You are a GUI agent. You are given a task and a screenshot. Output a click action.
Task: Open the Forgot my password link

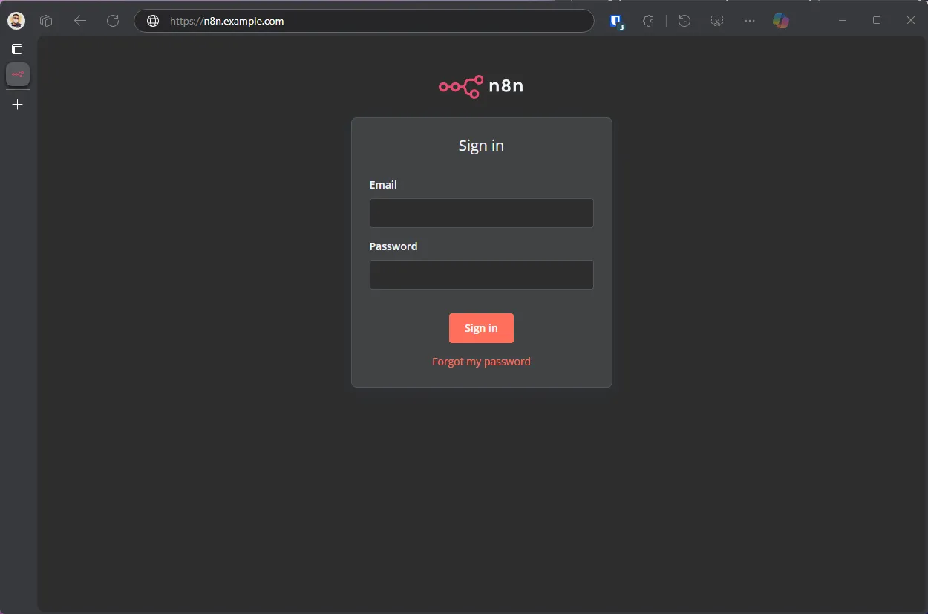481,362
